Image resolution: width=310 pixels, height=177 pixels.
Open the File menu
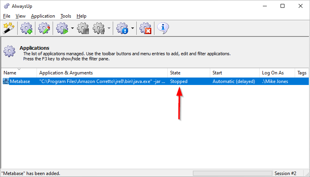(x=7, y=16)
